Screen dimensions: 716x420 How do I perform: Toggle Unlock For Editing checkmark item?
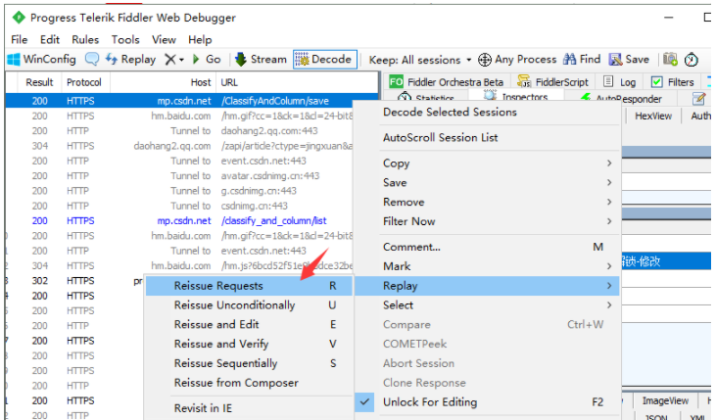pos(487,401)
